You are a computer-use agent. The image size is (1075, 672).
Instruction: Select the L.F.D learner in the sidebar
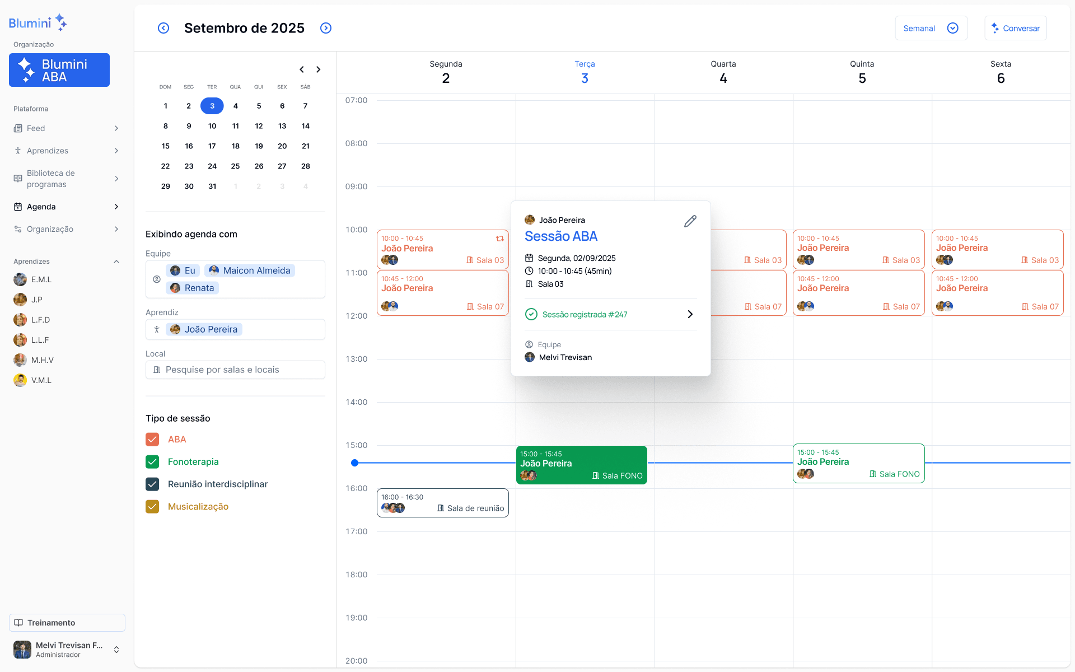(x=40, y=319)
